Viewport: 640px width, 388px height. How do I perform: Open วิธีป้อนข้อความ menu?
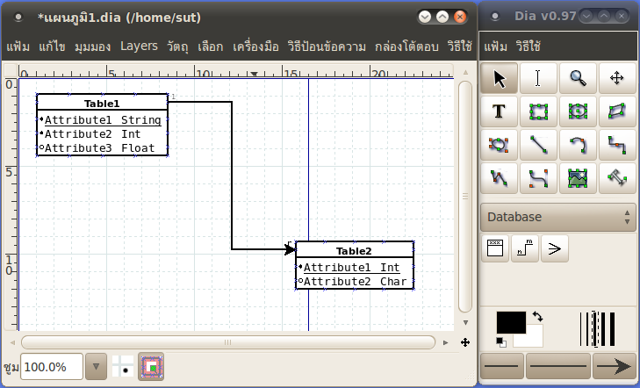coord(327,47)
